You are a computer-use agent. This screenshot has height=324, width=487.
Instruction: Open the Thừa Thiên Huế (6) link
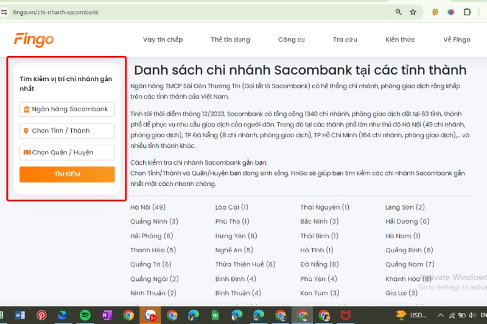click(245, 264)
